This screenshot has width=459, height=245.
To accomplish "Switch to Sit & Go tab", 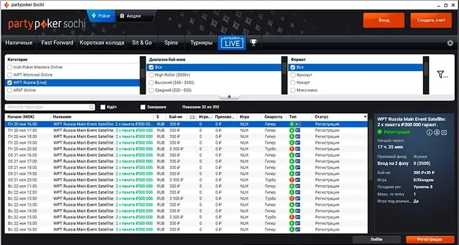I will pos(142,43).
